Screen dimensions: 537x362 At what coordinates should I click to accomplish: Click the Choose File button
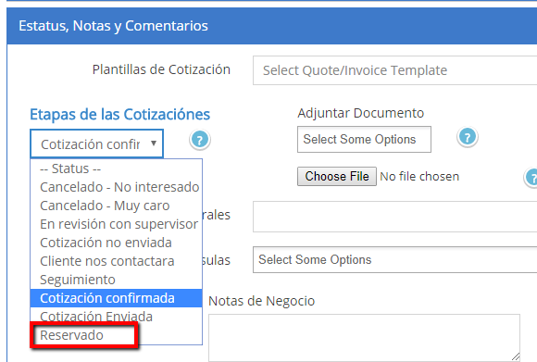tap(337, 177)
